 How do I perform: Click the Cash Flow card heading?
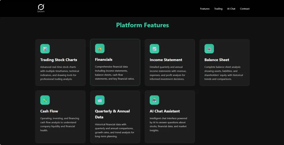point(49,111)
